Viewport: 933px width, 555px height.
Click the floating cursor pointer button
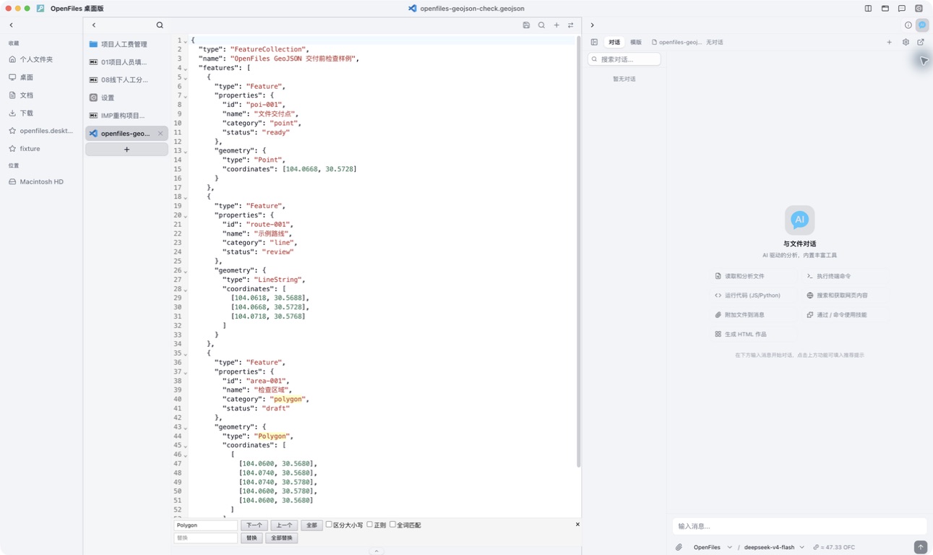tap(924, 61)
